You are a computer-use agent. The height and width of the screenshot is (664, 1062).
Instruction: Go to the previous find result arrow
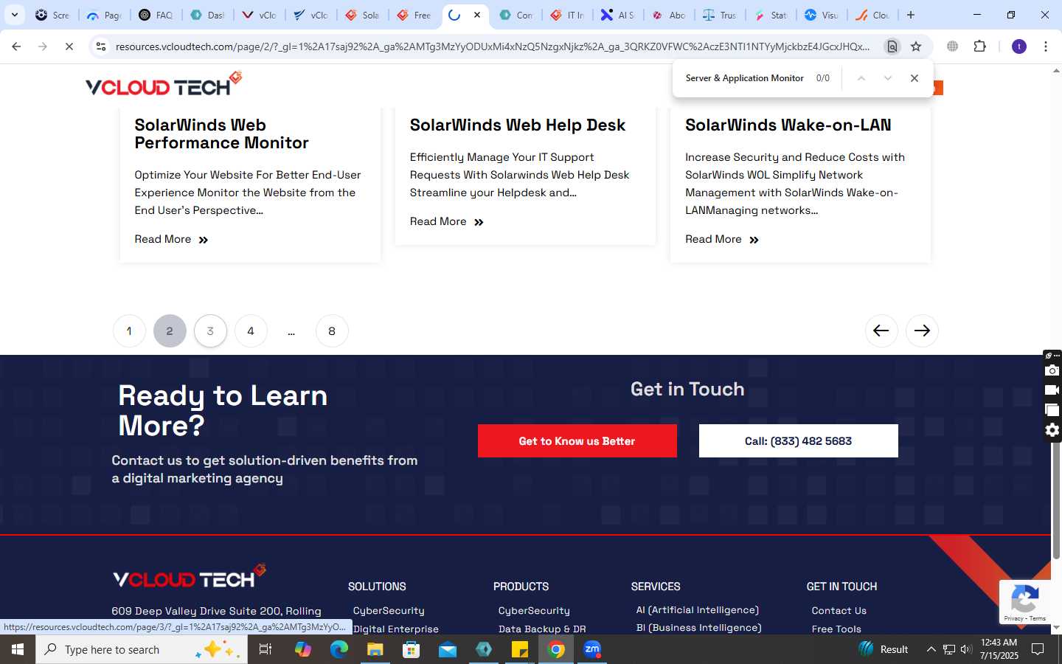pyautogui.click(x=861, y=78)
